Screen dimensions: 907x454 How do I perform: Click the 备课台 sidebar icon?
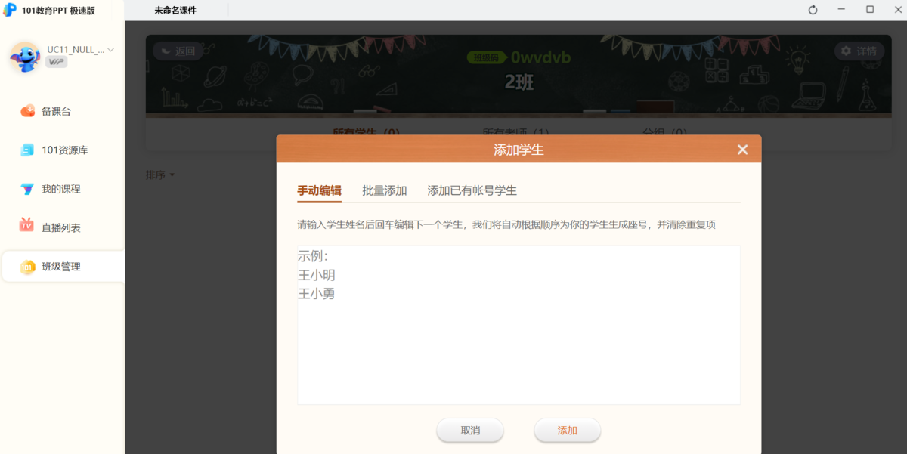pyautogui.click(x=27, y=111)
